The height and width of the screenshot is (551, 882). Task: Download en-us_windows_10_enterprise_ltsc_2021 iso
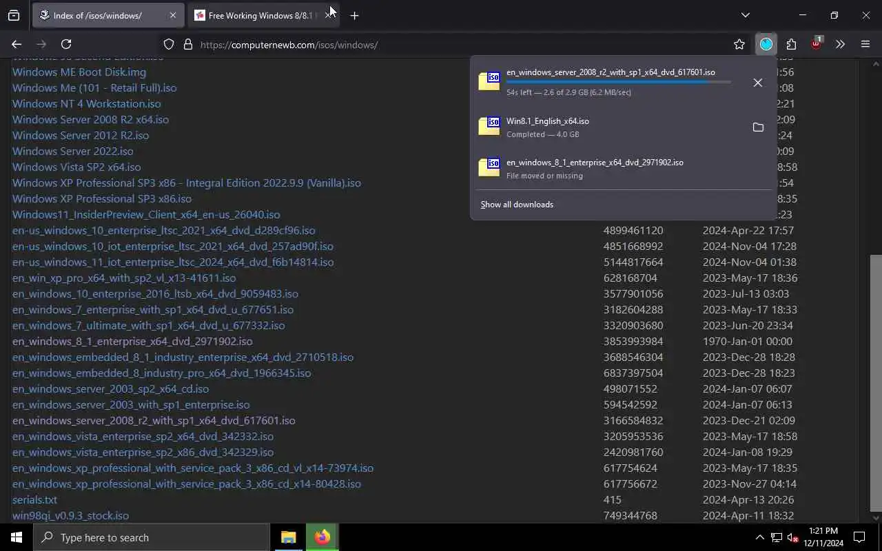point(164,230)
